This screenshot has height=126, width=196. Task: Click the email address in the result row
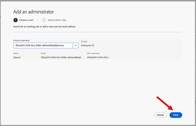(62, 58)
